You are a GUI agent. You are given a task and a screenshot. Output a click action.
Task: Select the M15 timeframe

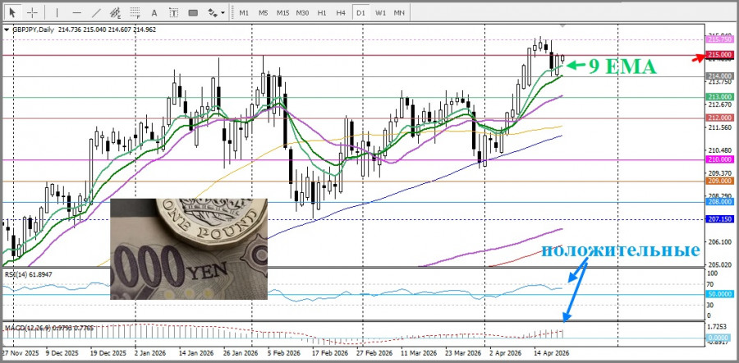(x=282, y=12)
